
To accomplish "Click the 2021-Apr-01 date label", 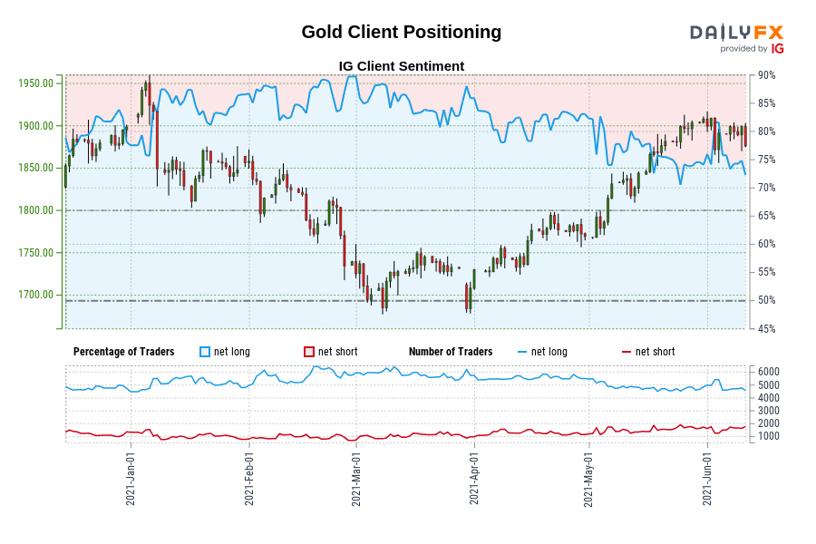I will 474,479.
